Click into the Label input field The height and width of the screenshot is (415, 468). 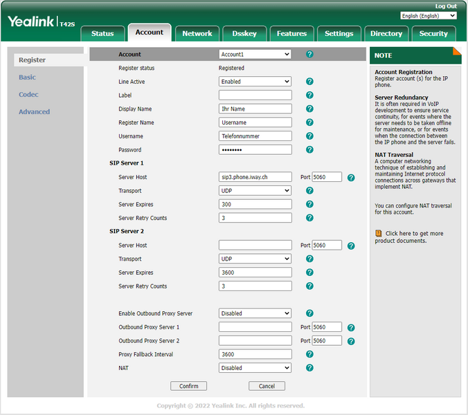click(255, 95)
